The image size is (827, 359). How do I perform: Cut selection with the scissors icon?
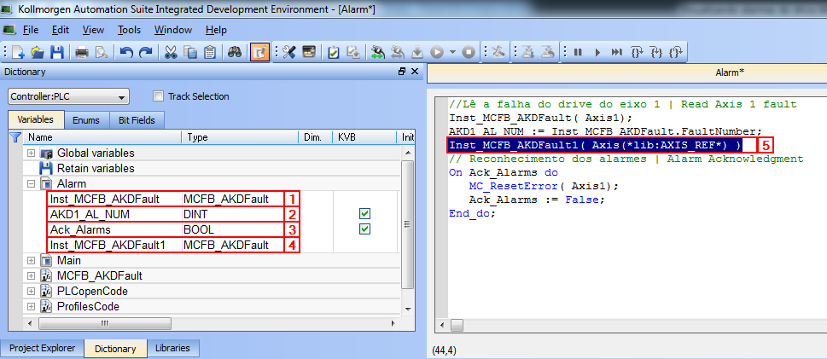click(171, 52)
